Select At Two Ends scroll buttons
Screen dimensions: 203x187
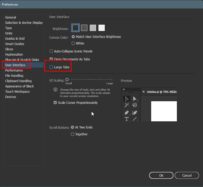point(72,127)
